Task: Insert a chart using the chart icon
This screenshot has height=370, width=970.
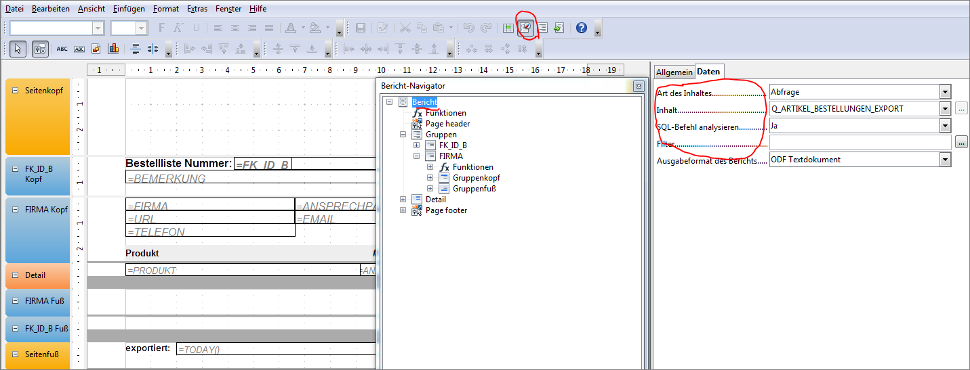Action: pyautogui.click(x=113, y=49)
